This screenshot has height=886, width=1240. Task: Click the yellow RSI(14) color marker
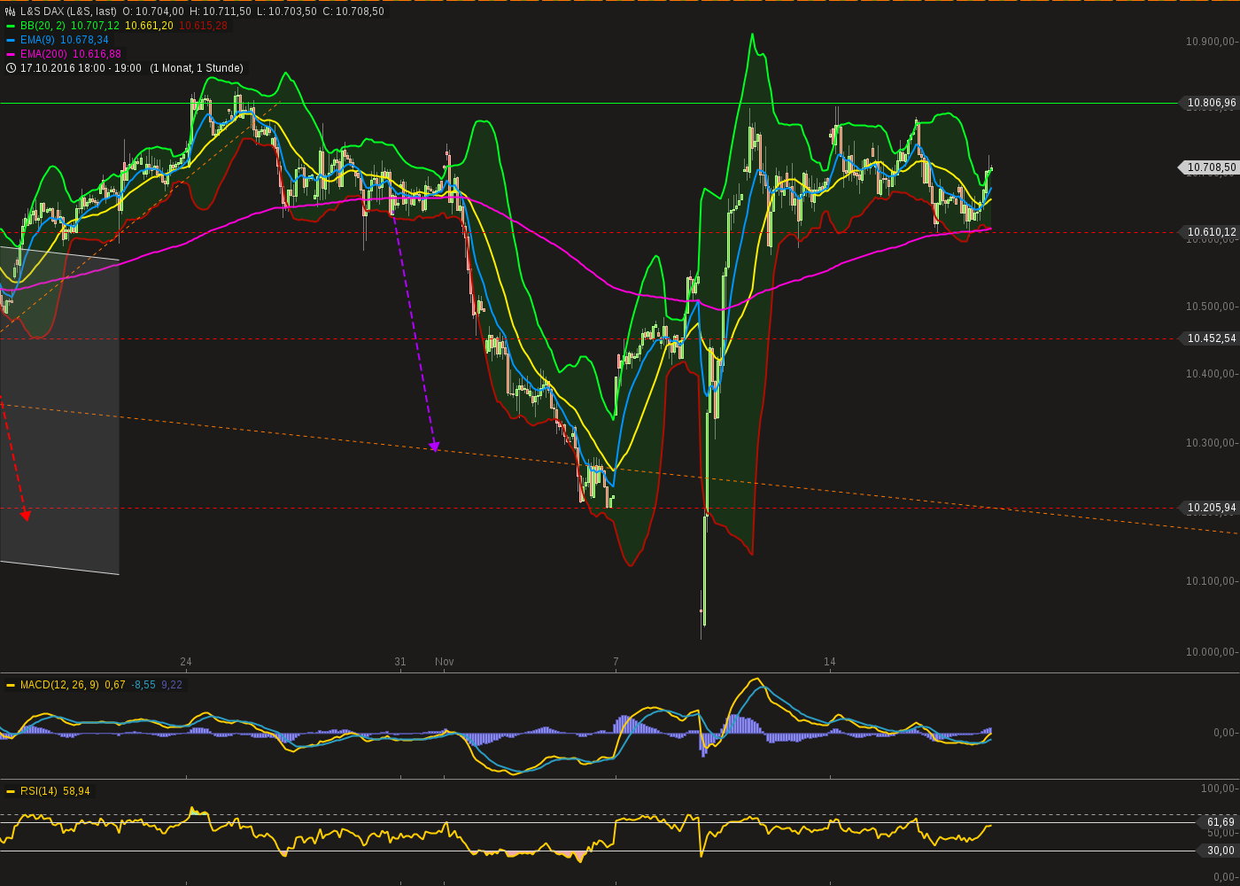click(11, 791)
